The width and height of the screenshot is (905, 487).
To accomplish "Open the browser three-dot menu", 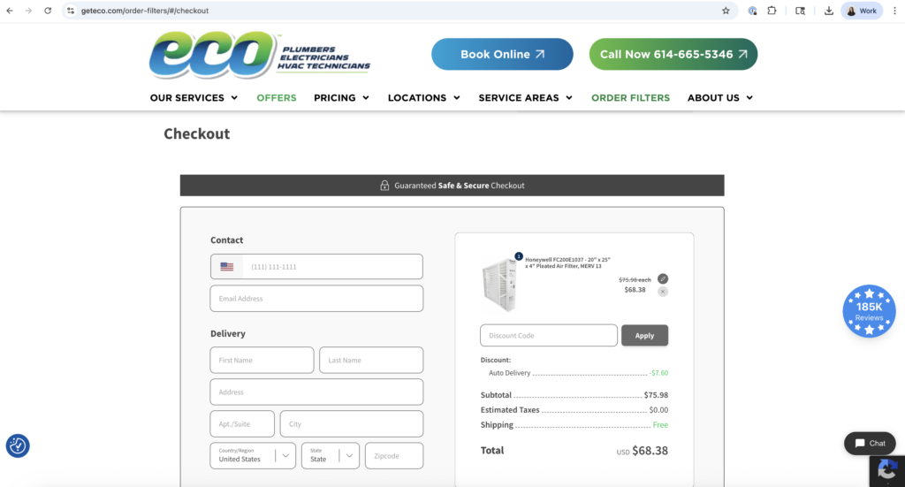I will 894,11.
